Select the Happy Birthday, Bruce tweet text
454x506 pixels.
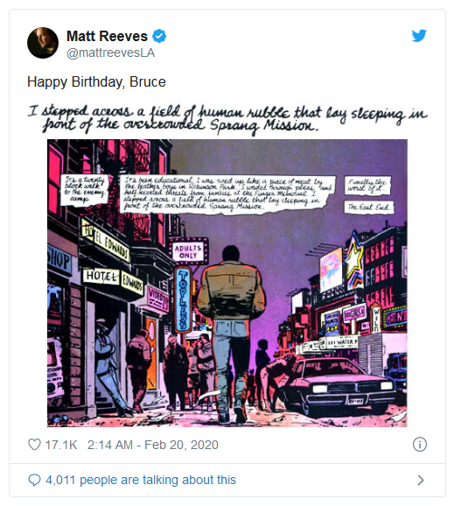coord(96,81)
